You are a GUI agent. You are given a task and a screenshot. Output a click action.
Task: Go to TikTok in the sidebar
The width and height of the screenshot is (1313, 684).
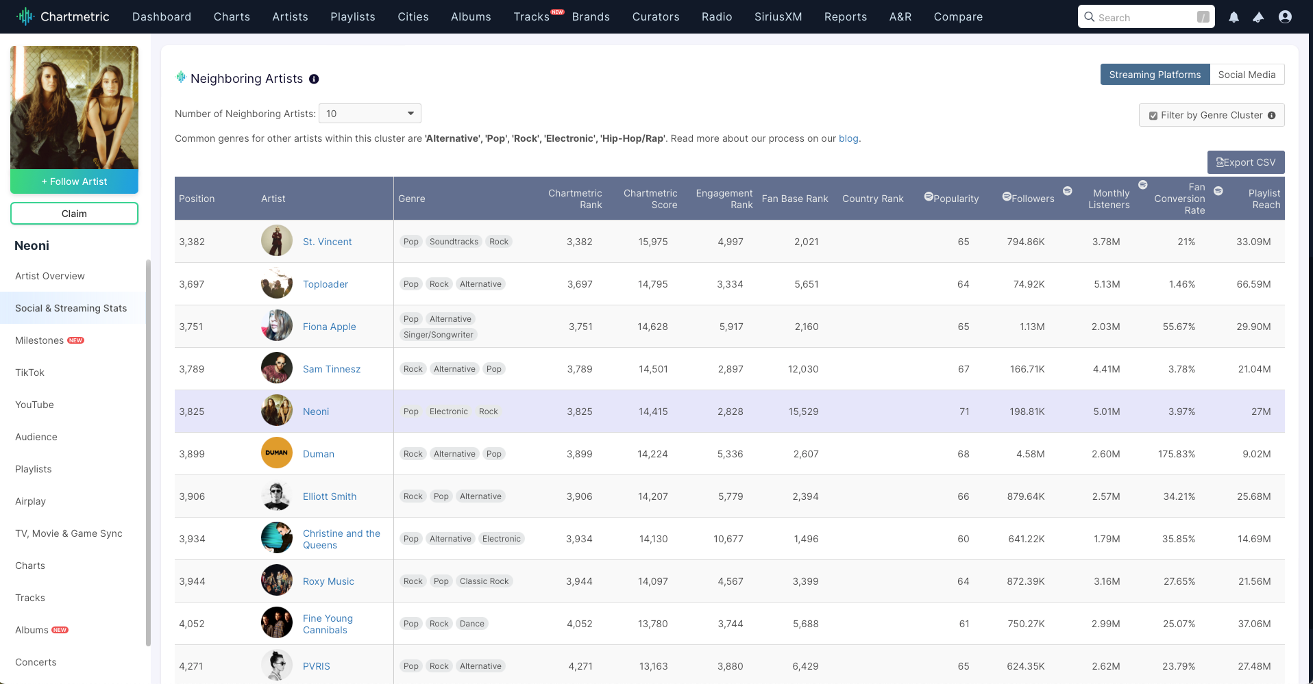point(29,372)
